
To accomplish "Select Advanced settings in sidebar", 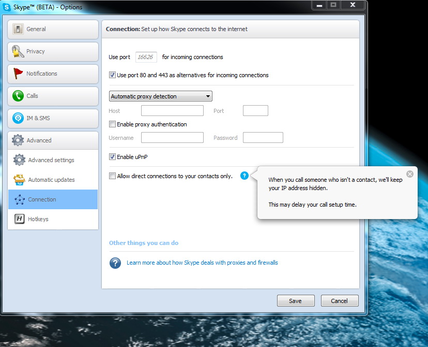I will (53, 160).
